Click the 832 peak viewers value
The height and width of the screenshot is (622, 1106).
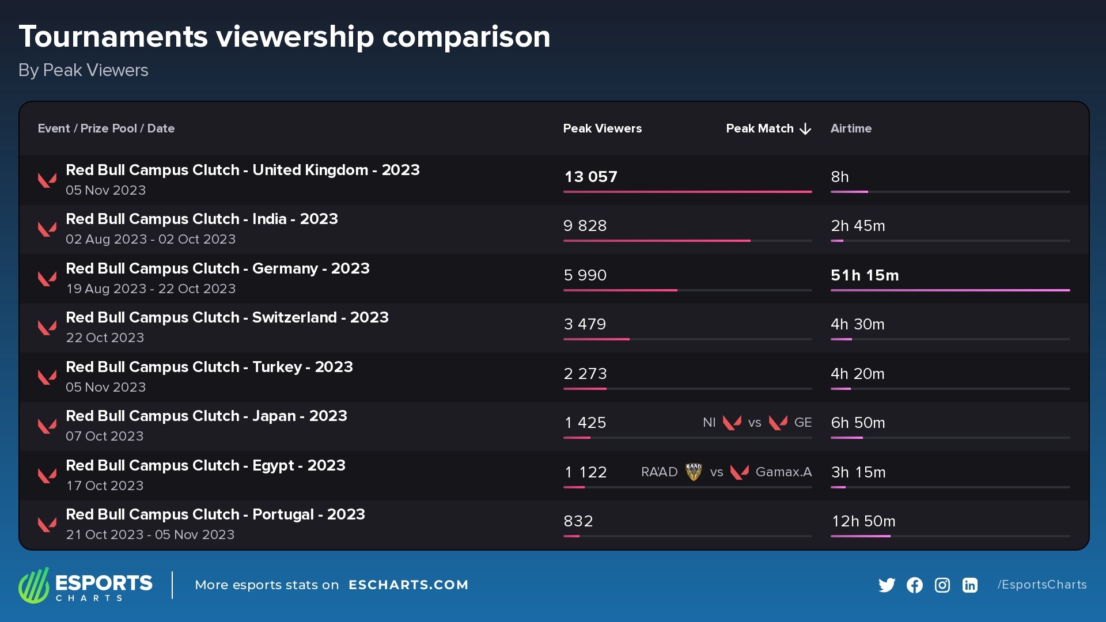(x=578, y=521)
